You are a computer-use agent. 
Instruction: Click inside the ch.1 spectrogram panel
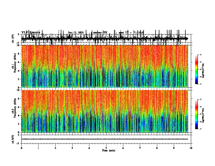click(x=105, y=66)
